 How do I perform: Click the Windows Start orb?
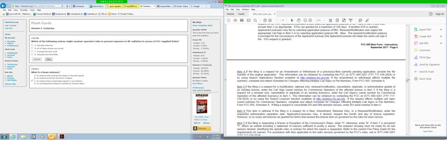pyautogui.click(x=3, y=136)
